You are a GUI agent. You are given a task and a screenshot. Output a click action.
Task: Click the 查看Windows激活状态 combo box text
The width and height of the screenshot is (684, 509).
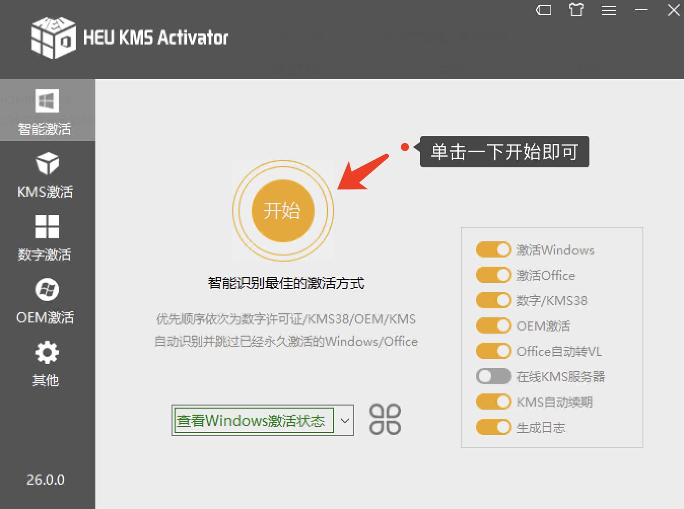tap(251, 421)
